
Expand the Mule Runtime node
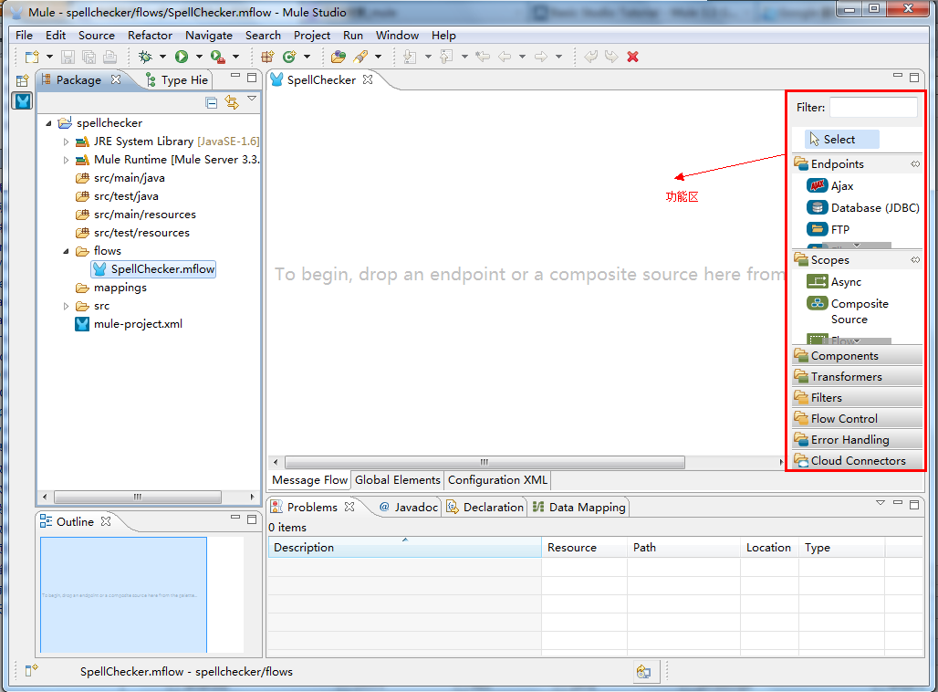(x=66, y=160)
